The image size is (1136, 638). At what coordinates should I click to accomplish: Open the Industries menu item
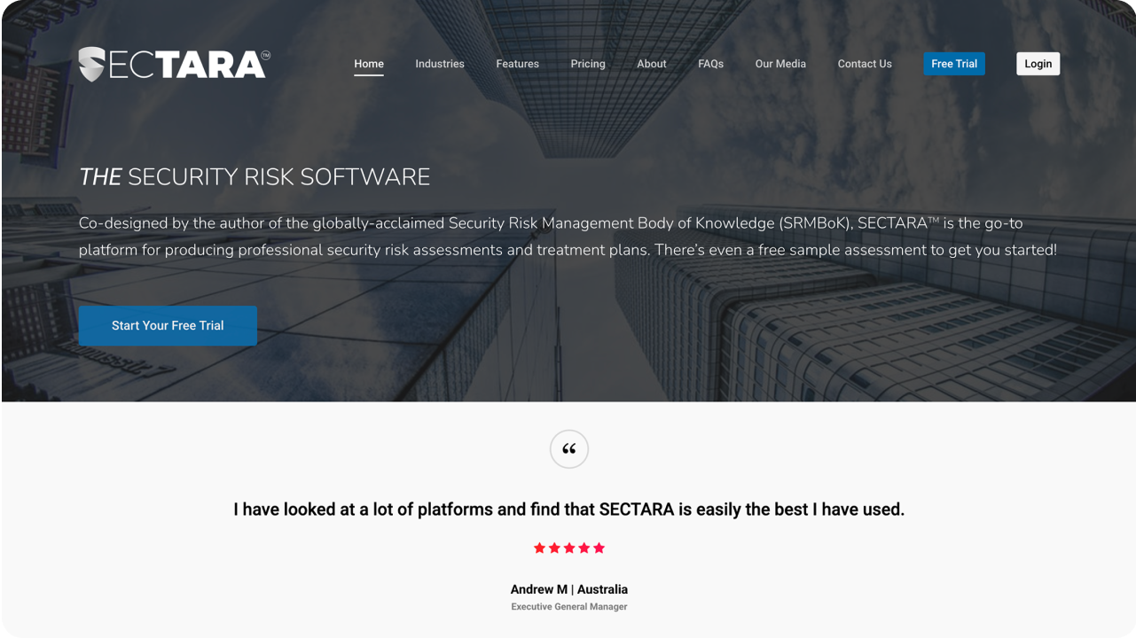click(x=440, y=64)
